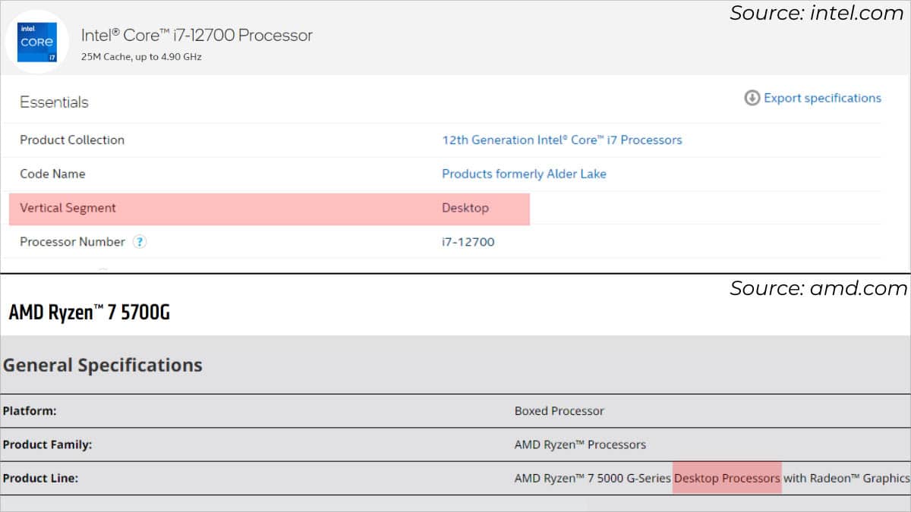Click the i7-12700 processor number link
The image size is (911, 512).
coord(466,242)
